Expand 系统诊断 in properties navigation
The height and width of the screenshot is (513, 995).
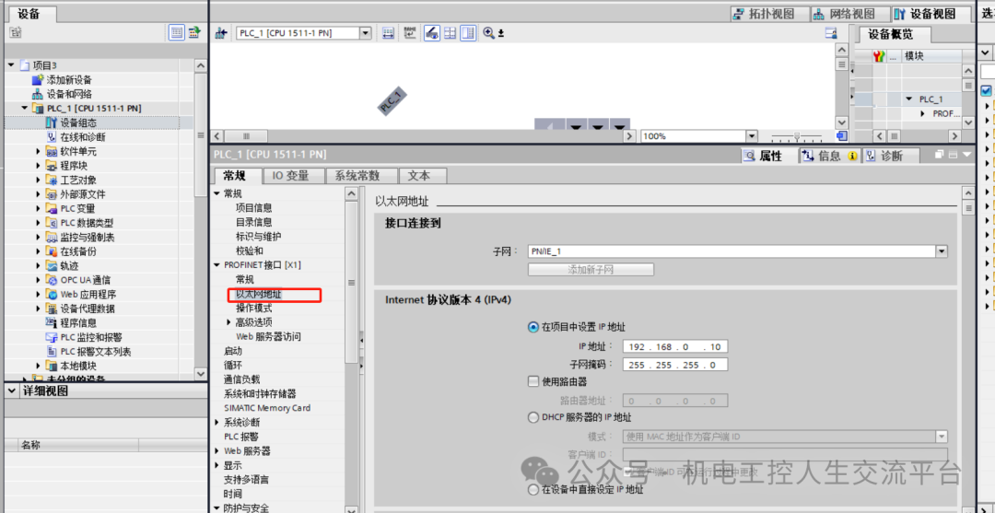pyautogui.click(x=217, y=423)
